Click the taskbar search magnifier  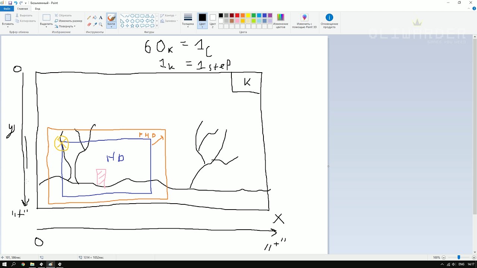coord(14,264)
